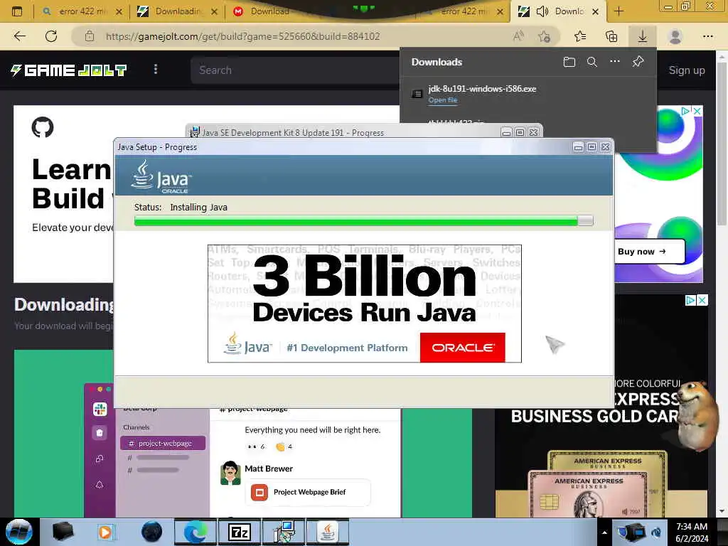Open Windows Start button
Screen dimensions: 728x546
tap(19, 532)
